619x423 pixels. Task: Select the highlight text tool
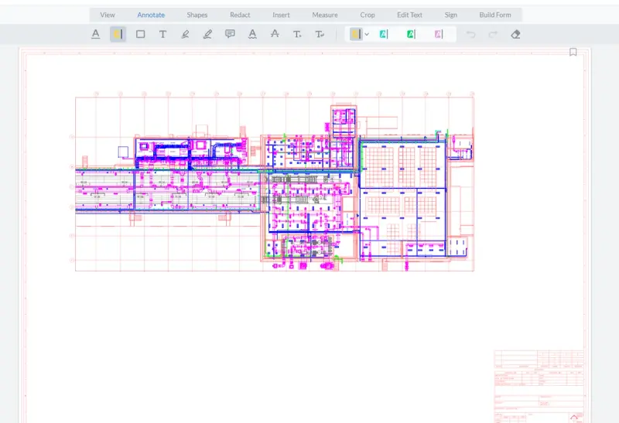click(118, 34)
